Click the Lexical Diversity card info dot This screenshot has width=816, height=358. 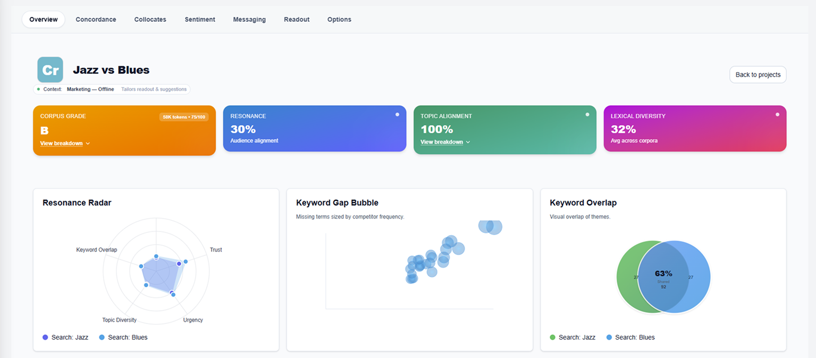click(777, 114)
